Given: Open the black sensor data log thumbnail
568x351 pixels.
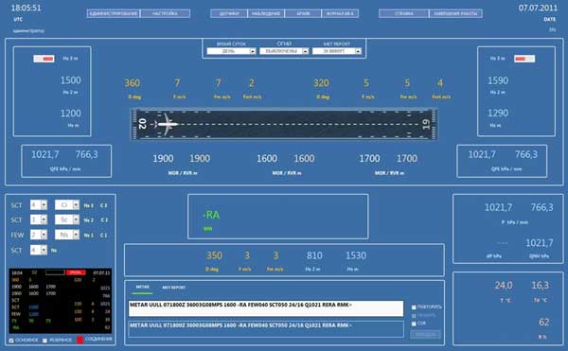Looking at the screenshot, I should pos(61,301).
